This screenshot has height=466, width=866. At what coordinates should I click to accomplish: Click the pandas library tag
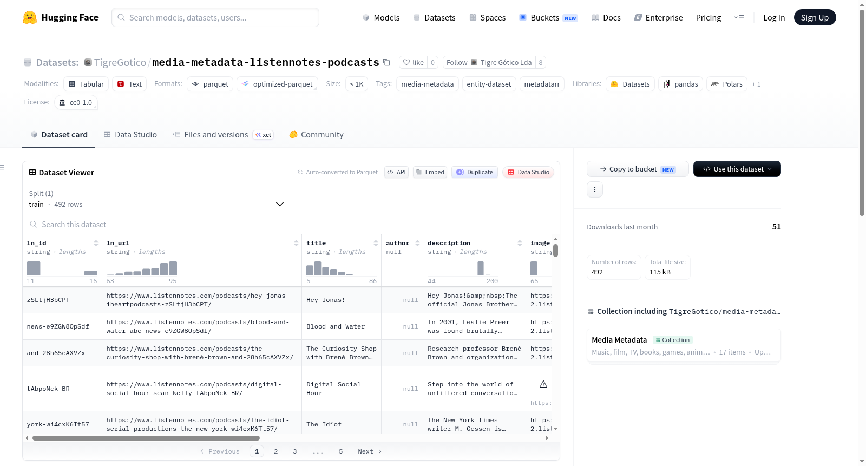click(x=680, y=84)
